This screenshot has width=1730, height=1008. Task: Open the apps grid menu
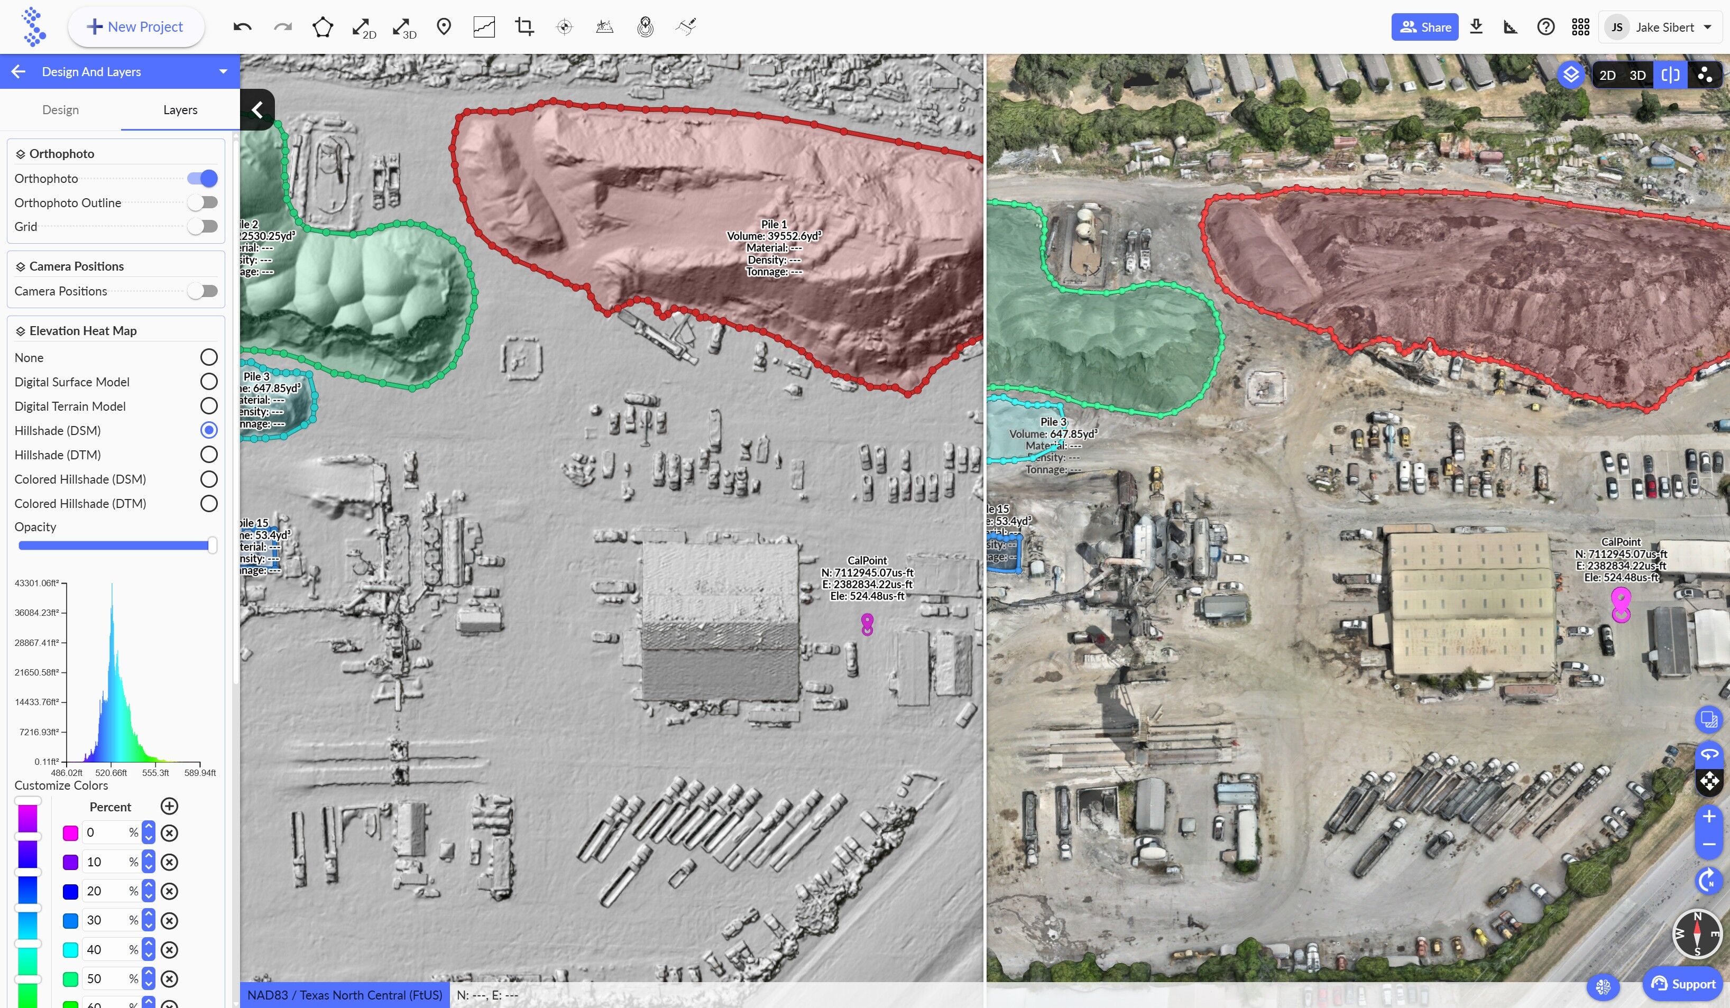[x=1581, y=27]
